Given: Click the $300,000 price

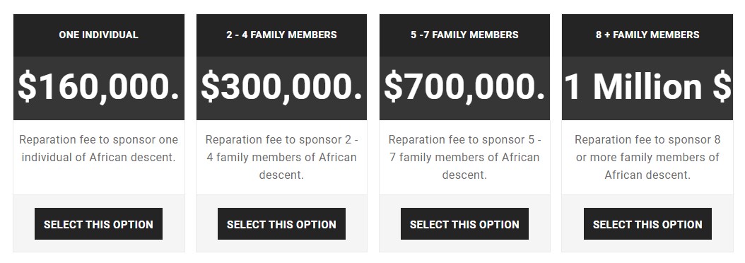Looking at the screenshot, I should pos(281,86).
